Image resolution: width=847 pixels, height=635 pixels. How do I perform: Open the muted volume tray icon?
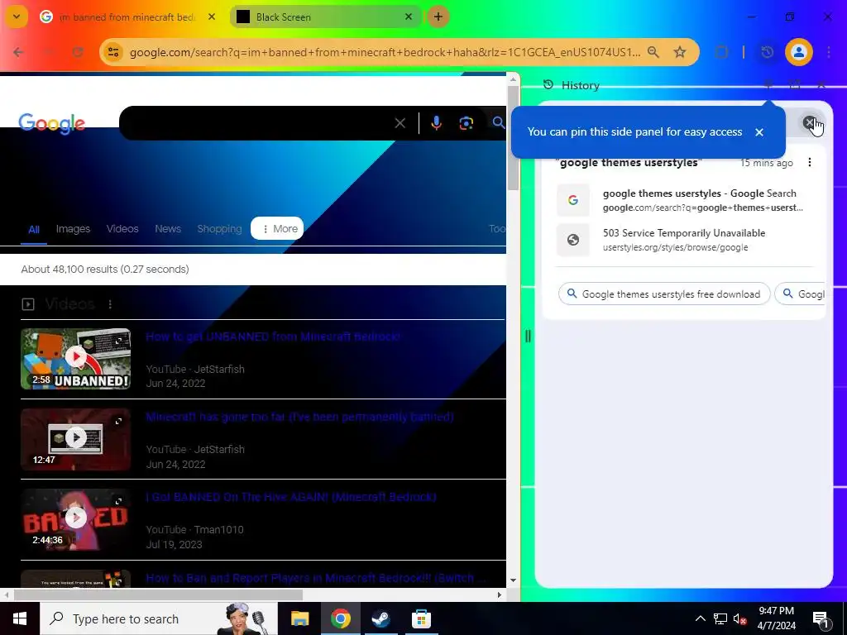[x=740, y=618]
